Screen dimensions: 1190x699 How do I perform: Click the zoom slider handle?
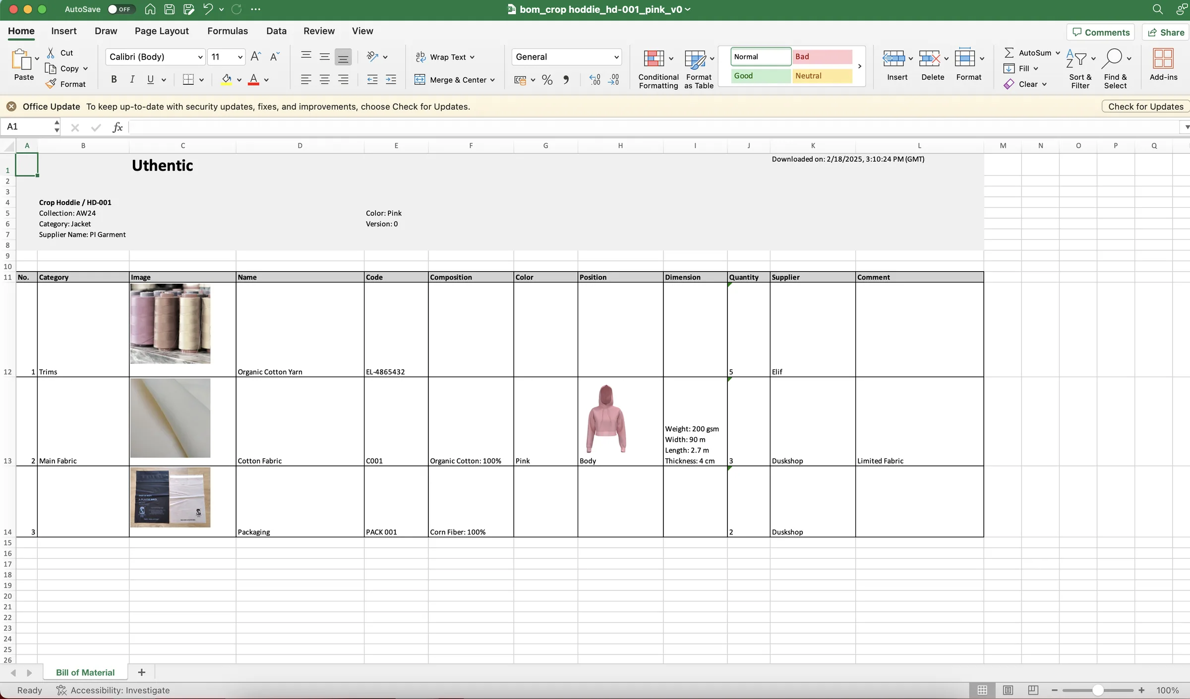1098,690
